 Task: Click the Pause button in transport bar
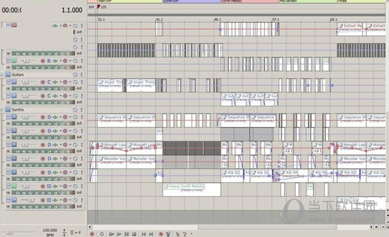coord(126,234)
